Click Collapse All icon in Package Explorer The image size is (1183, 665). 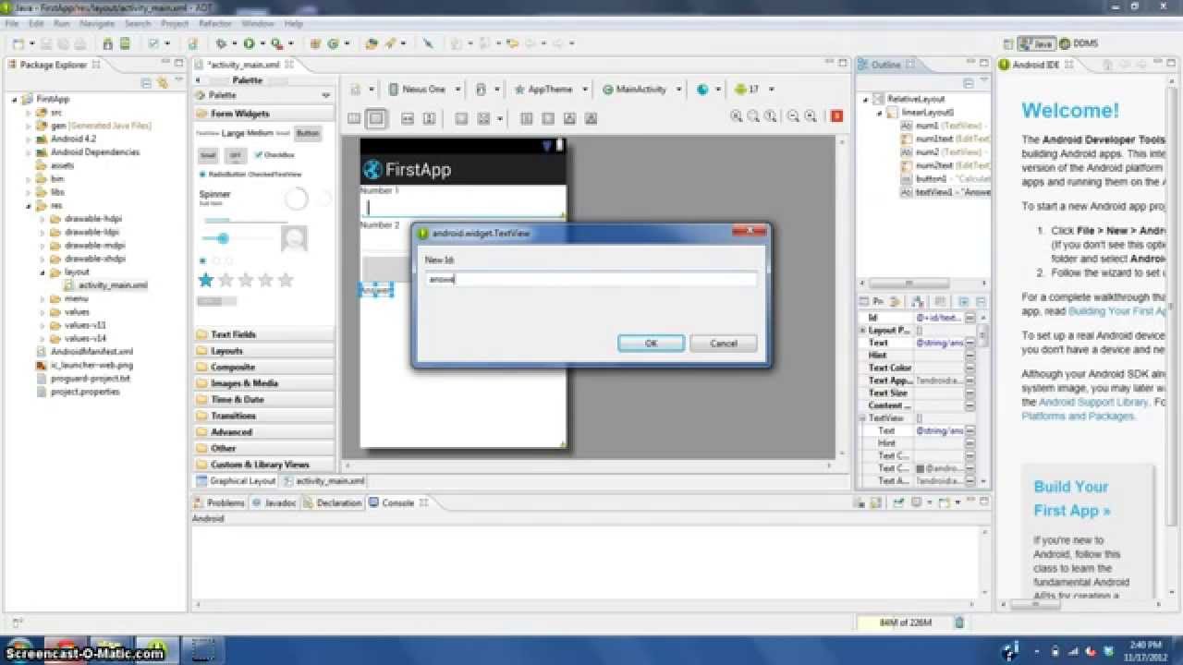click(146, 82)
